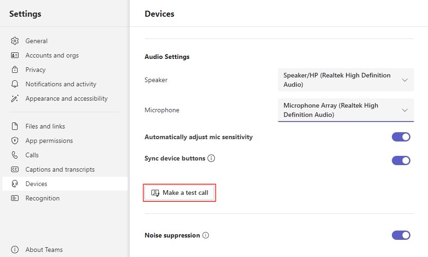
Task: Click the Noise suppression info icon
Action: (x=206, y=235)
